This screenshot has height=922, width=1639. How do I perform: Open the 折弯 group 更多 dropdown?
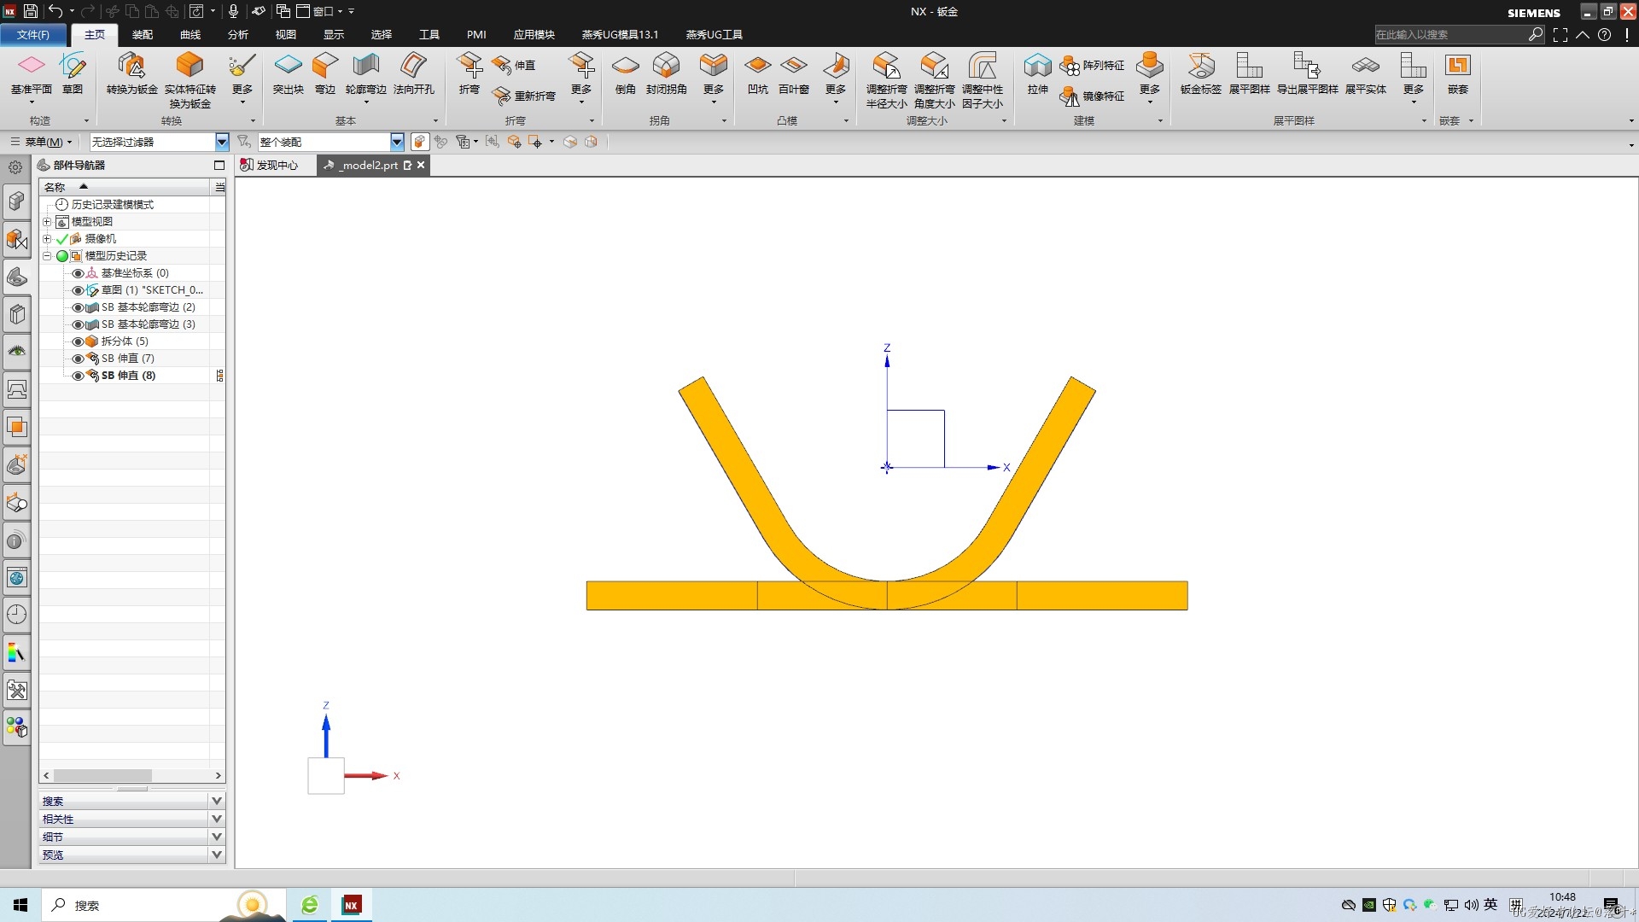581,77
